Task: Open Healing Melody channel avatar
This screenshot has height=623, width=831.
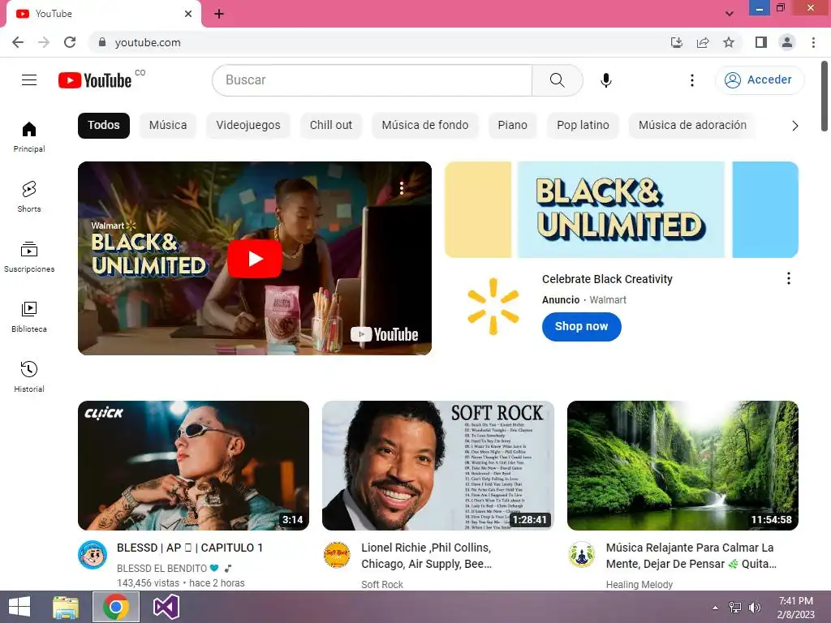Action: click(x=581, y=555)
